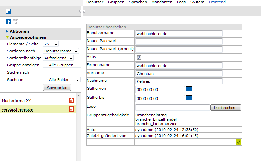Switch to the groups view icon
Screen dimensions: 261x161
(x=16, y=22)
